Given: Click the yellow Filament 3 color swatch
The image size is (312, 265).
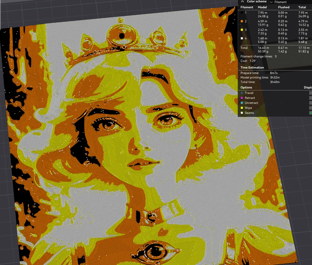Looking at the screenshot, I should [x=242, y=30].
